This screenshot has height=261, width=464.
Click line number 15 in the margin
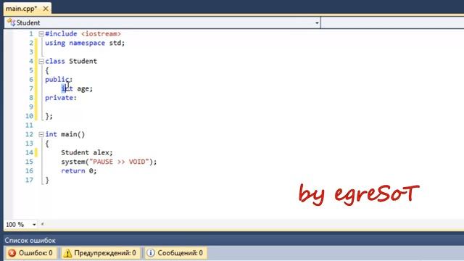tap(29, 162)
